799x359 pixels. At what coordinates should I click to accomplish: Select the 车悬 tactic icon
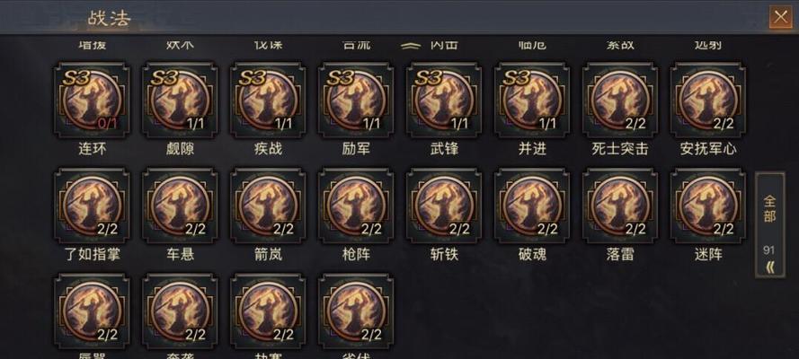coord(180,206)
